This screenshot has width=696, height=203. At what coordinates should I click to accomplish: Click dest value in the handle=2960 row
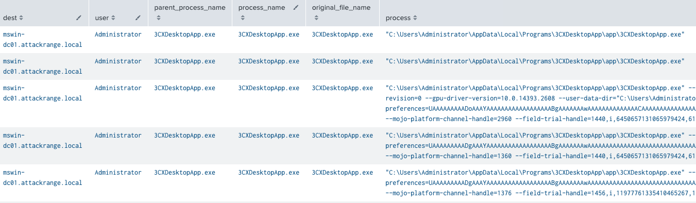coord(42,93)
